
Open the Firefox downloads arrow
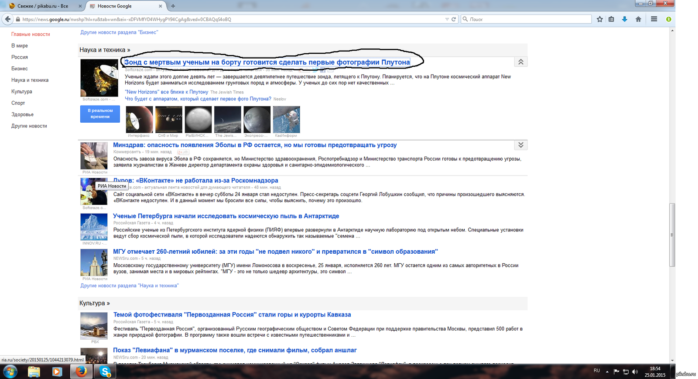coord(625,19)
